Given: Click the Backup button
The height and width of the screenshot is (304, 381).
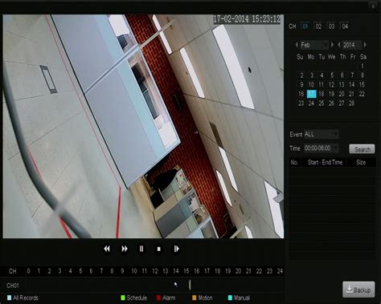Looking at the screenshot, I should click(x=358, y=290).
